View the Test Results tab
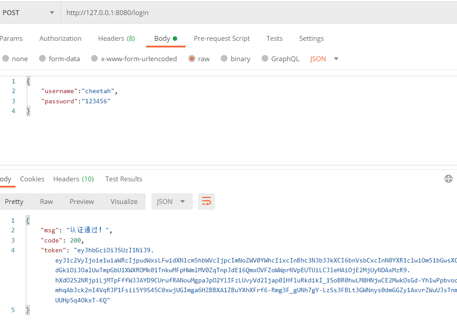 [123, 179]
